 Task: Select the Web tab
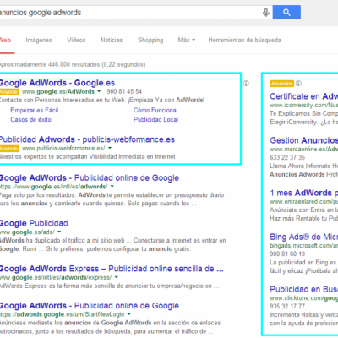click(6, 40)
